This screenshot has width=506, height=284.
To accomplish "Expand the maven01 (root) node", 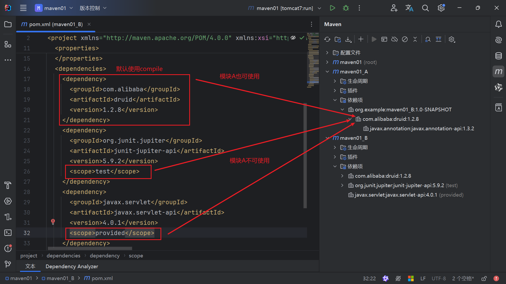I will click(x=327, y=62).
